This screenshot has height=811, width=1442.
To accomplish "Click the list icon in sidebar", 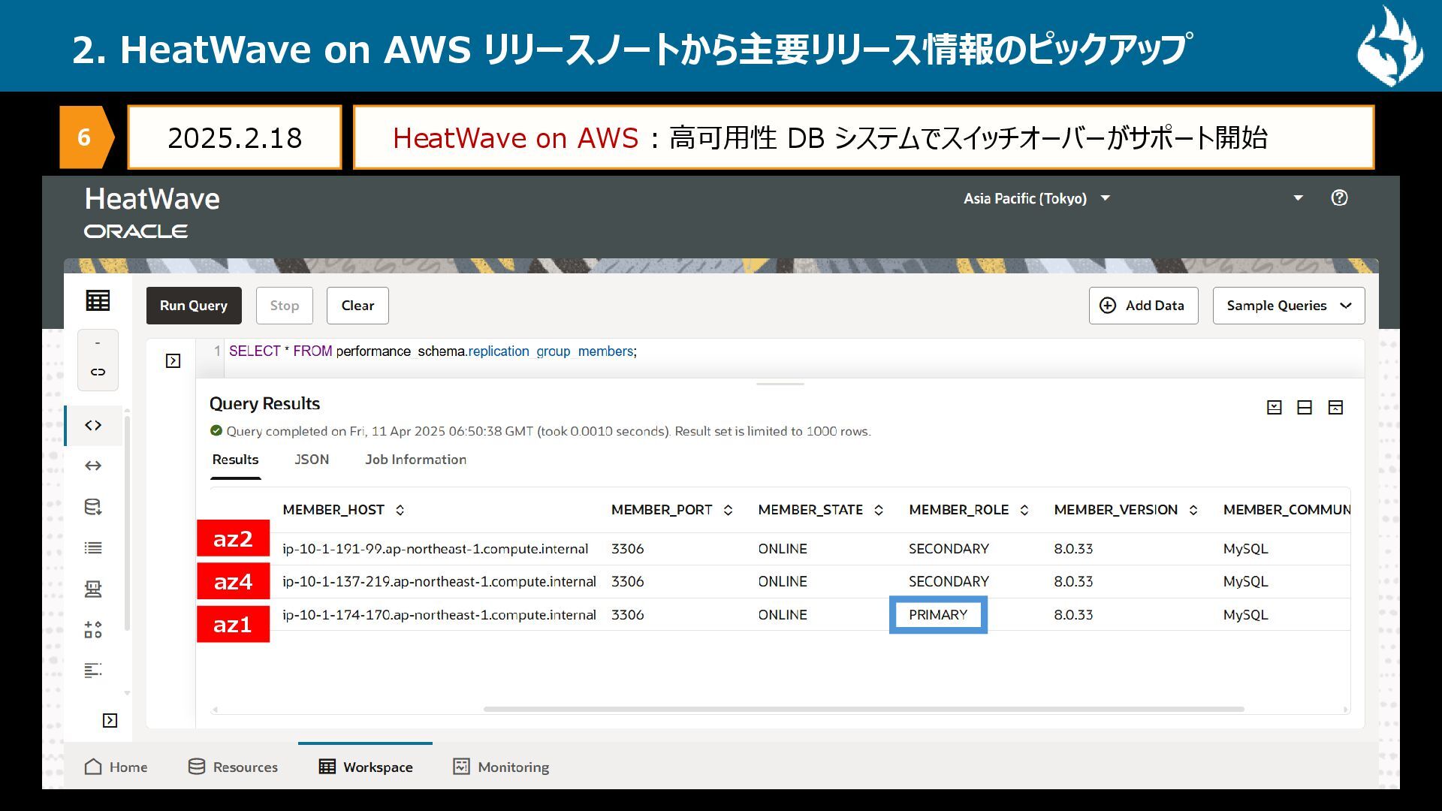I will [x=93, y=548].
